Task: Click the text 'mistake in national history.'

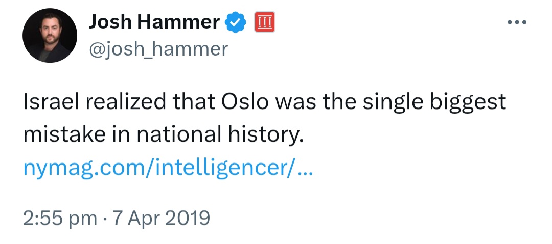Action: [164, 135]
